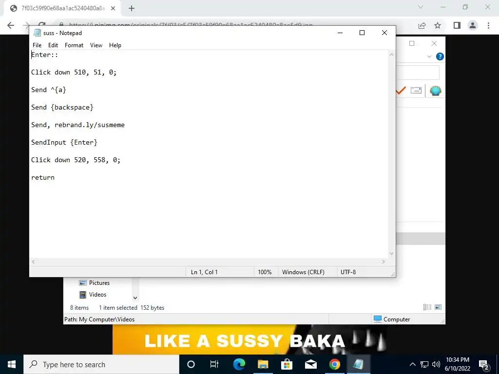Open the View menu in Notepad
This screenshot has height=374, width=499.
[x=96, y=45]
